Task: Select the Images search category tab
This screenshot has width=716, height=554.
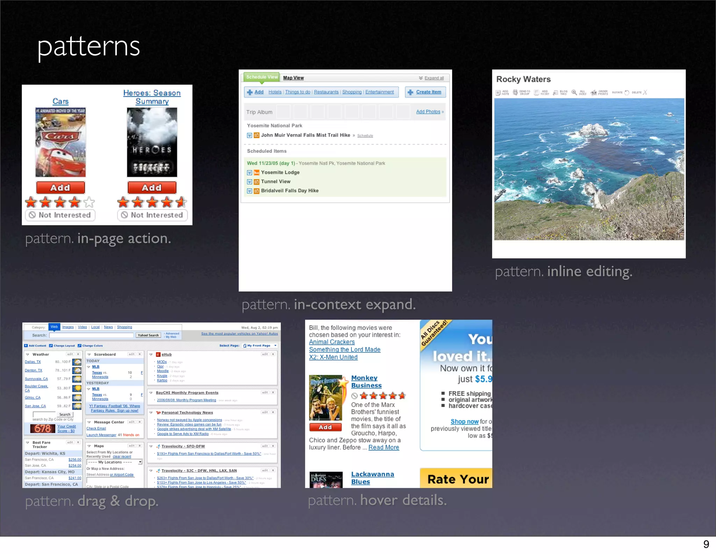Action: point(68,327)
